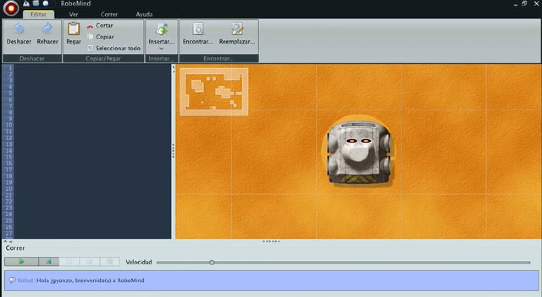Open the Ayuda tab
Image resolution: width=542 pixels, height=297 pixels.
point(144,14)
